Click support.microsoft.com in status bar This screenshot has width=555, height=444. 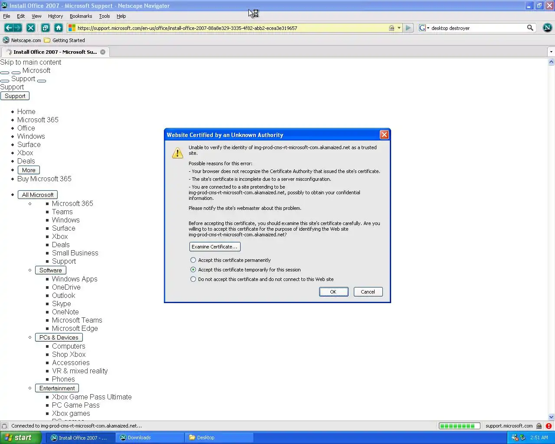click(509, 426)
